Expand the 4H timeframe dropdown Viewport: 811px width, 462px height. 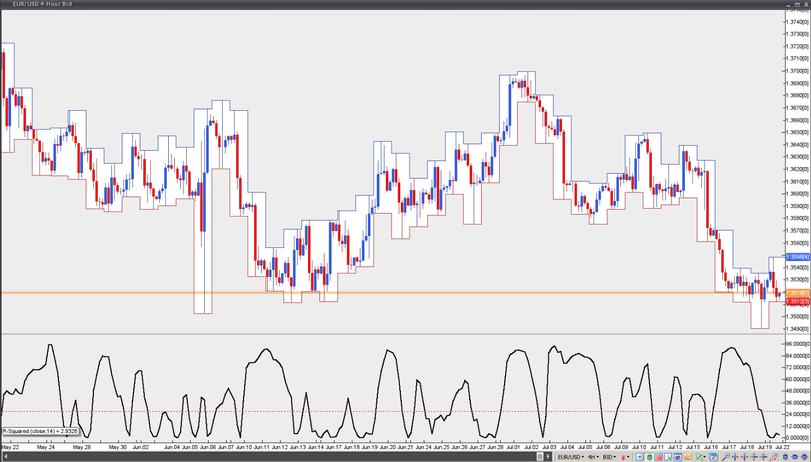point(593,457)
